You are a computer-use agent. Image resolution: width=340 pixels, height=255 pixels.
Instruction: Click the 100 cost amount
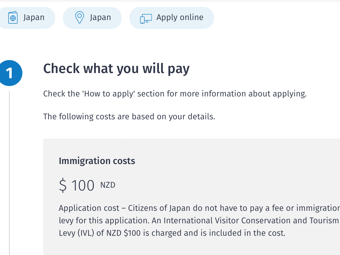[x=83, y=186]
